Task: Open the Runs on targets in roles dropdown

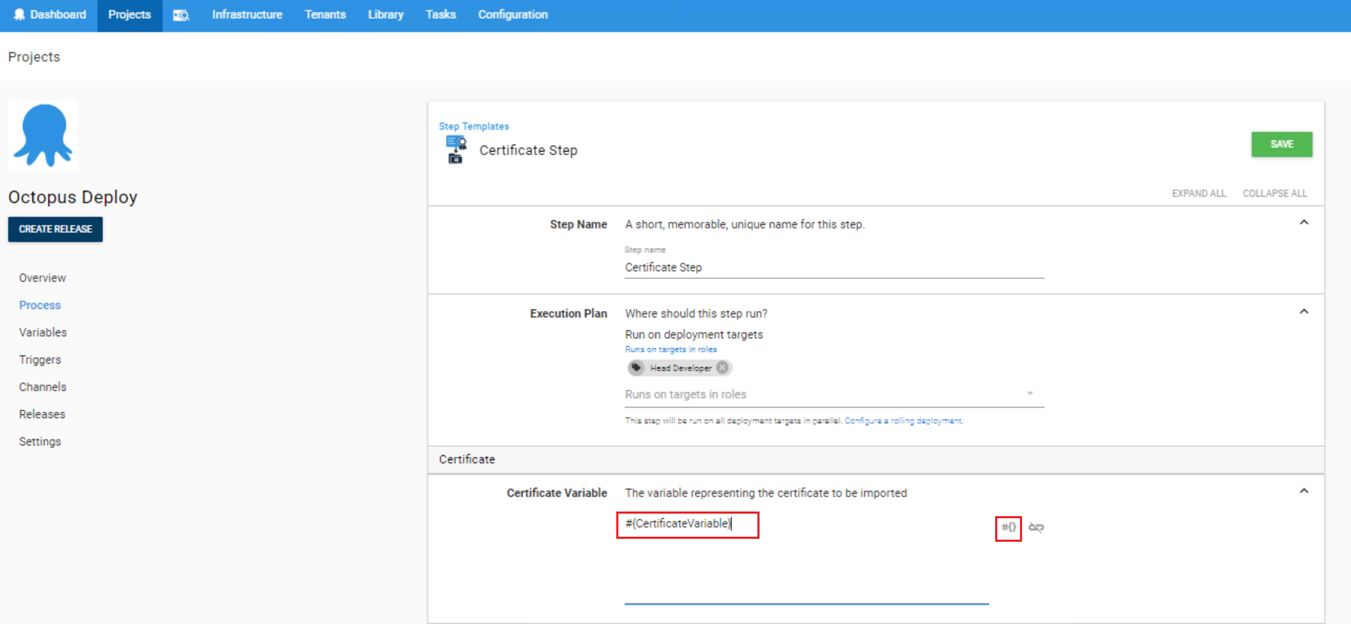Action: click(x=1030, y=393)
